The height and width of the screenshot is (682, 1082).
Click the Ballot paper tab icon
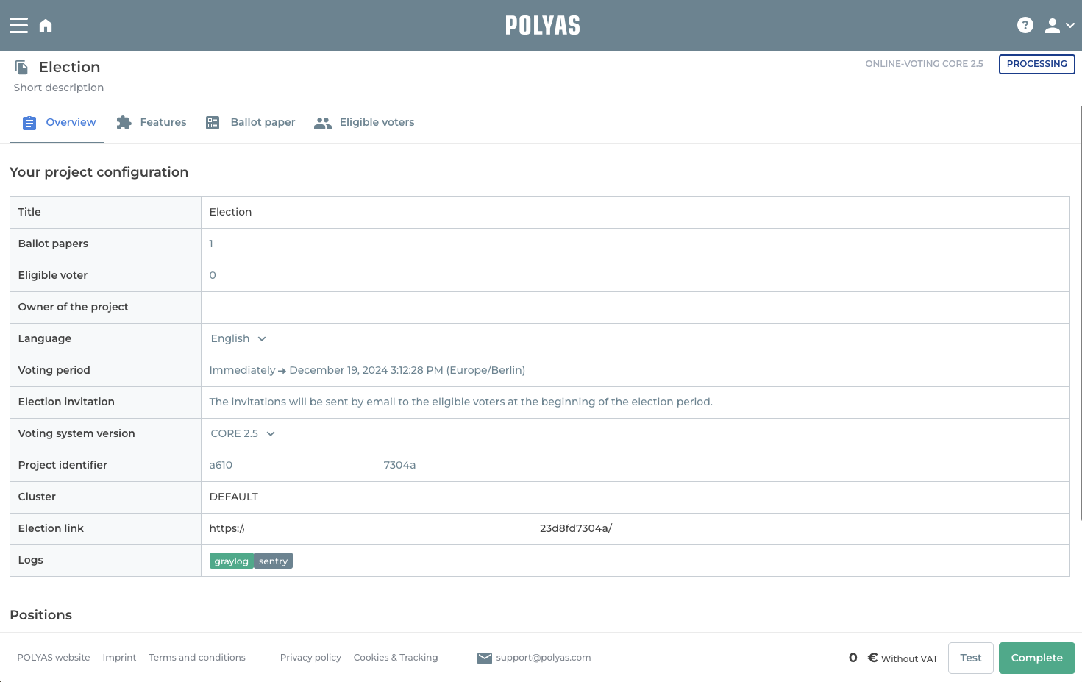pos(213,123)
